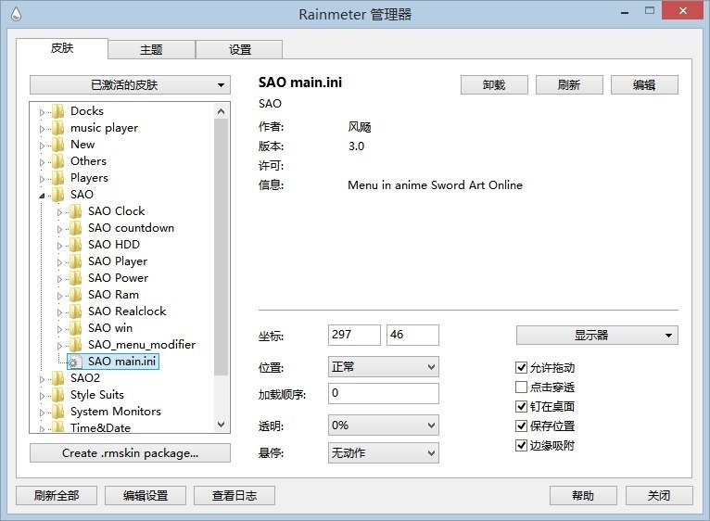Click the 编辑 button

click(x=644, y=84)
